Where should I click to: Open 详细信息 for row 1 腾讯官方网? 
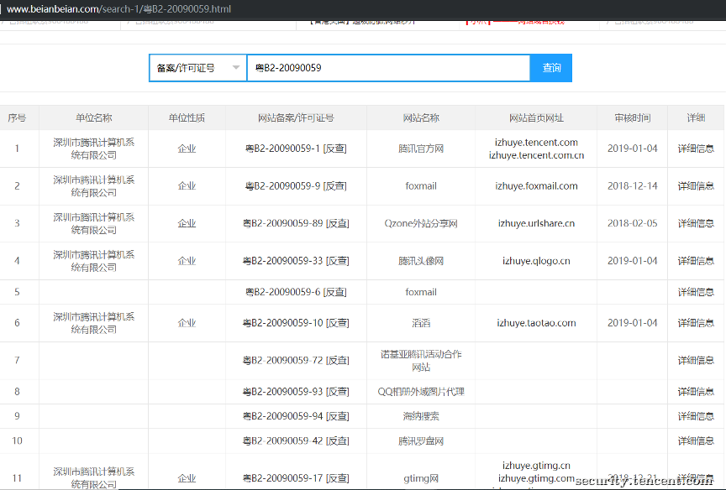[696, 149]
